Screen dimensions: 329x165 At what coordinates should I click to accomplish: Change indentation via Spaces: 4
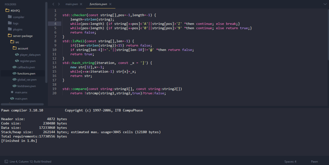[291, 162]
